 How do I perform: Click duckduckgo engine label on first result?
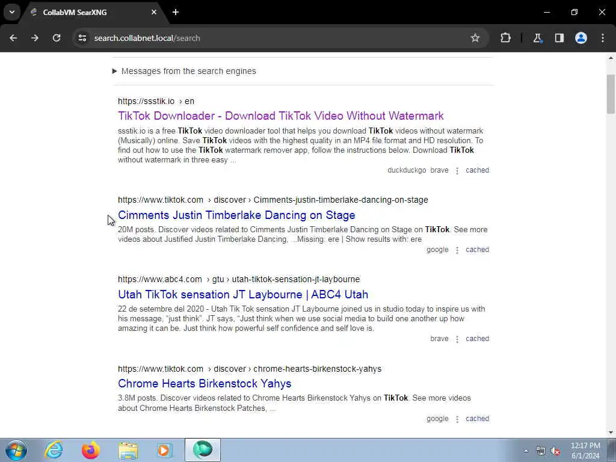407,170
